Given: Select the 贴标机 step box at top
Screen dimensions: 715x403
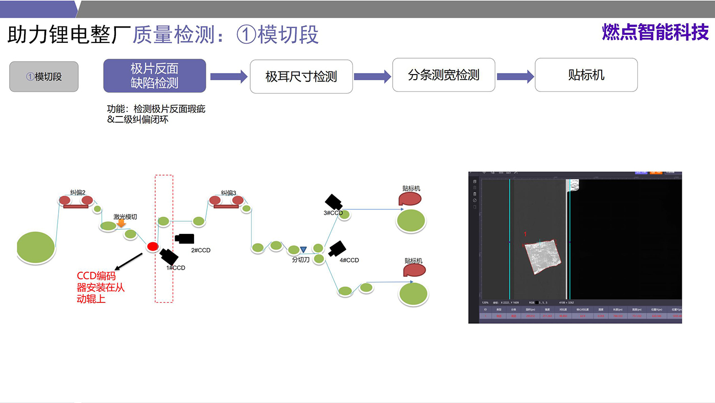Looking at the screenshot, I should (x=586, y=75).
